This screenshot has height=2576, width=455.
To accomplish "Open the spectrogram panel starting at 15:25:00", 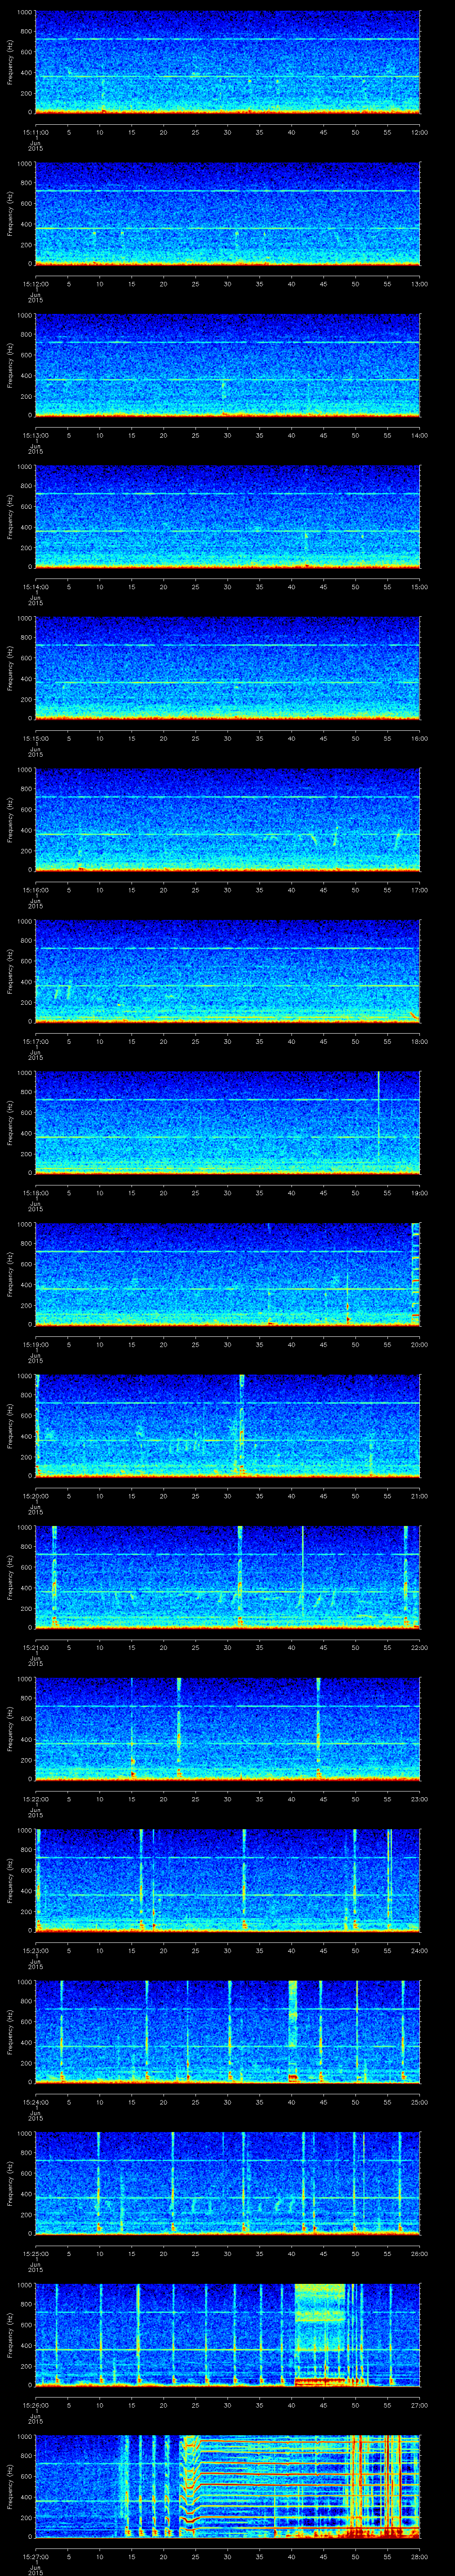I will [x=227, y=2183].
